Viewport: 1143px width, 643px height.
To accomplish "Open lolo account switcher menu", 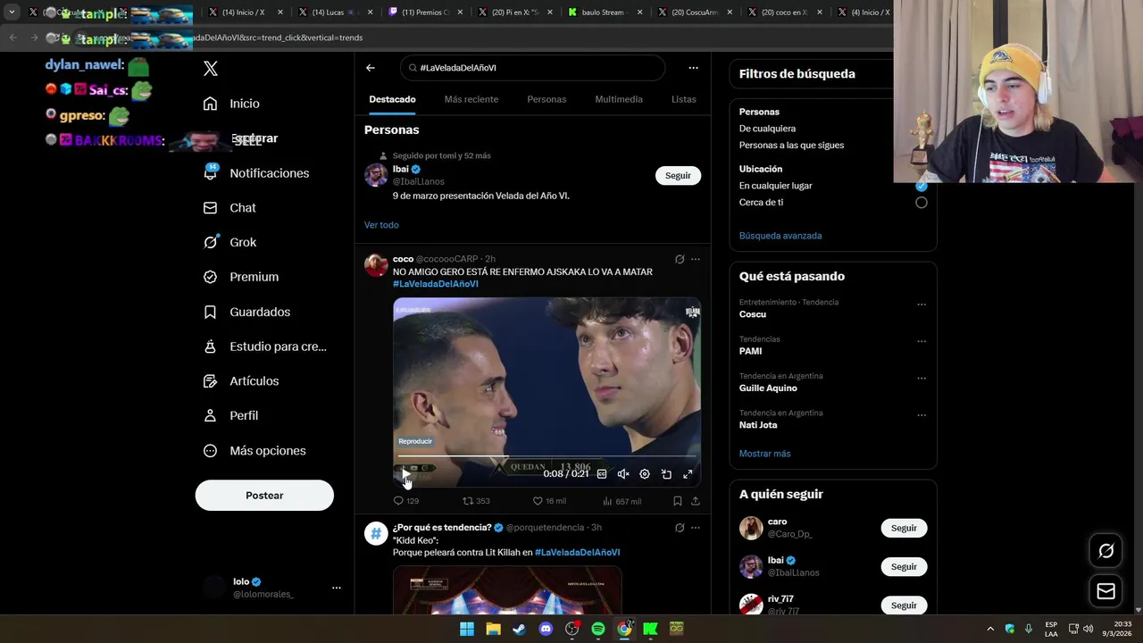I will click(336, 588).
